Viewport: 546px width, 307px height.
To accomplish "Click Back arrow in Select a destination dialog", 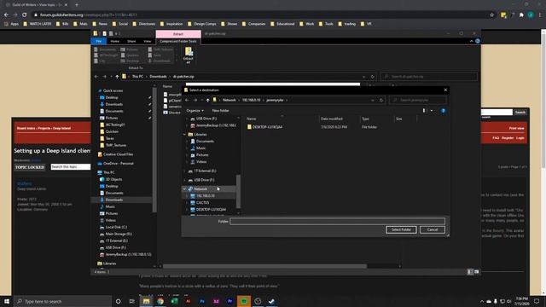I will click(187, 101).
